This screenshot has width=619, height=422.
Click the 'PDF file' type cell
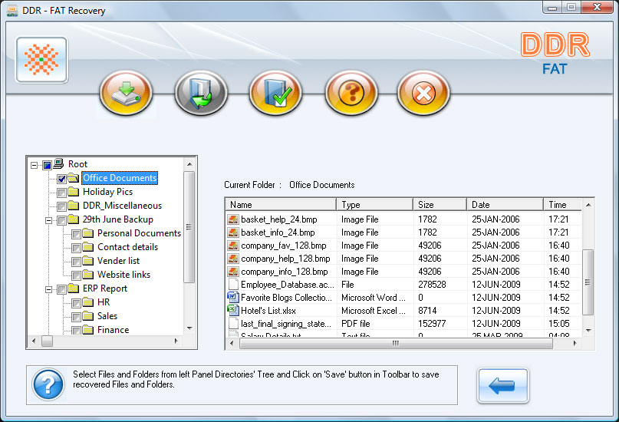356,324
